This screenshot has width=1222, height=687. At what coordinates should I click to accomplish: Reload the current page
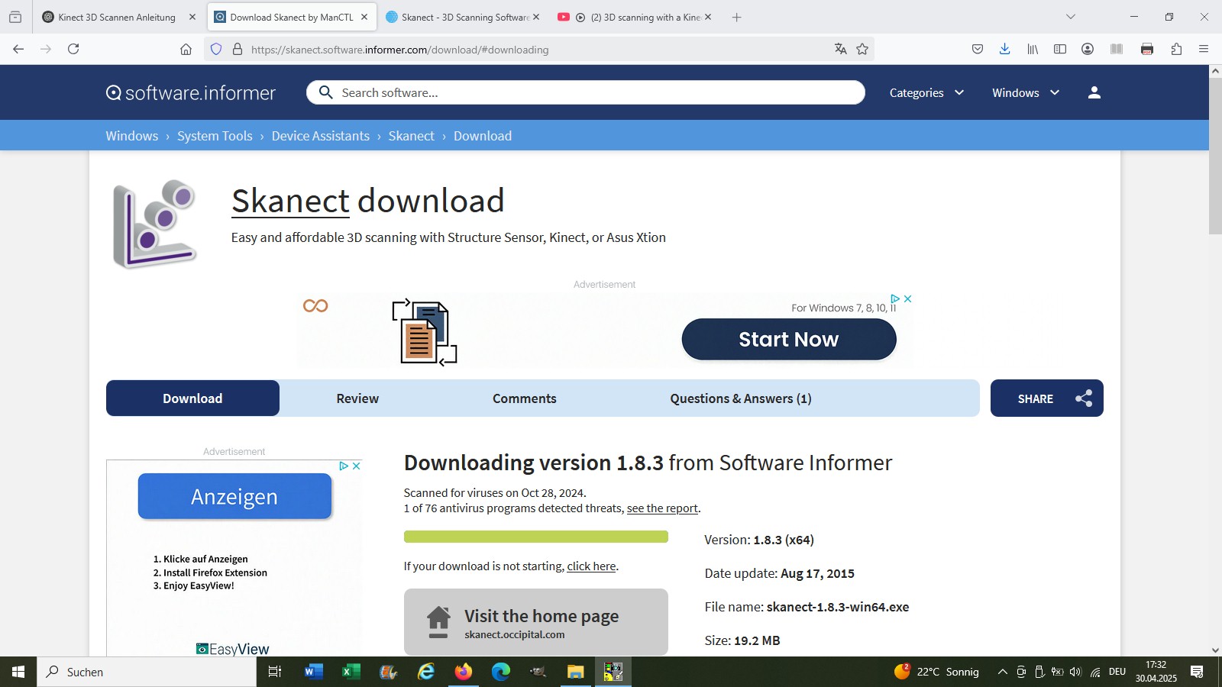73,49
